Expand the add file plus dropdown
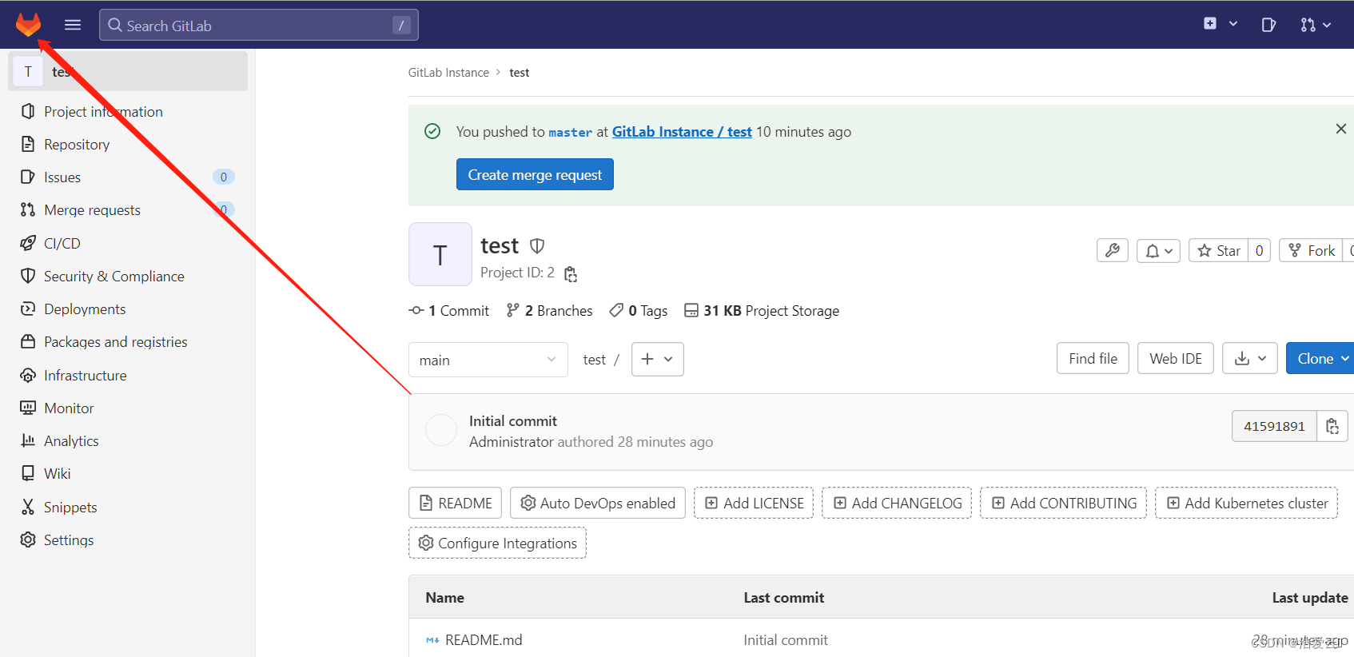The height and width of the screenshot is (657, 1354). point(658,359)
